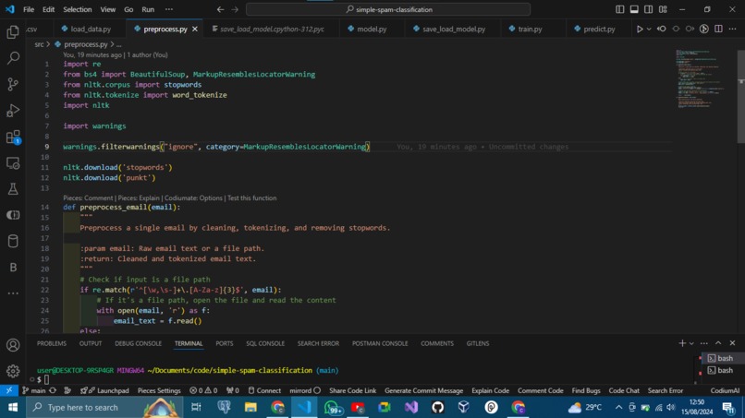Open the View menu
This screenshot has height=418, width=745.
[x=108, y=9]
